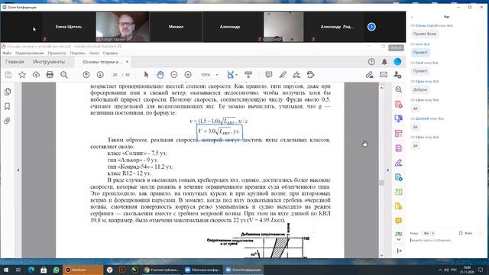Select the highlighter pen tool
Image resolution: width=489 pixels, height=275 pixels.
click(x=283, y=75)
